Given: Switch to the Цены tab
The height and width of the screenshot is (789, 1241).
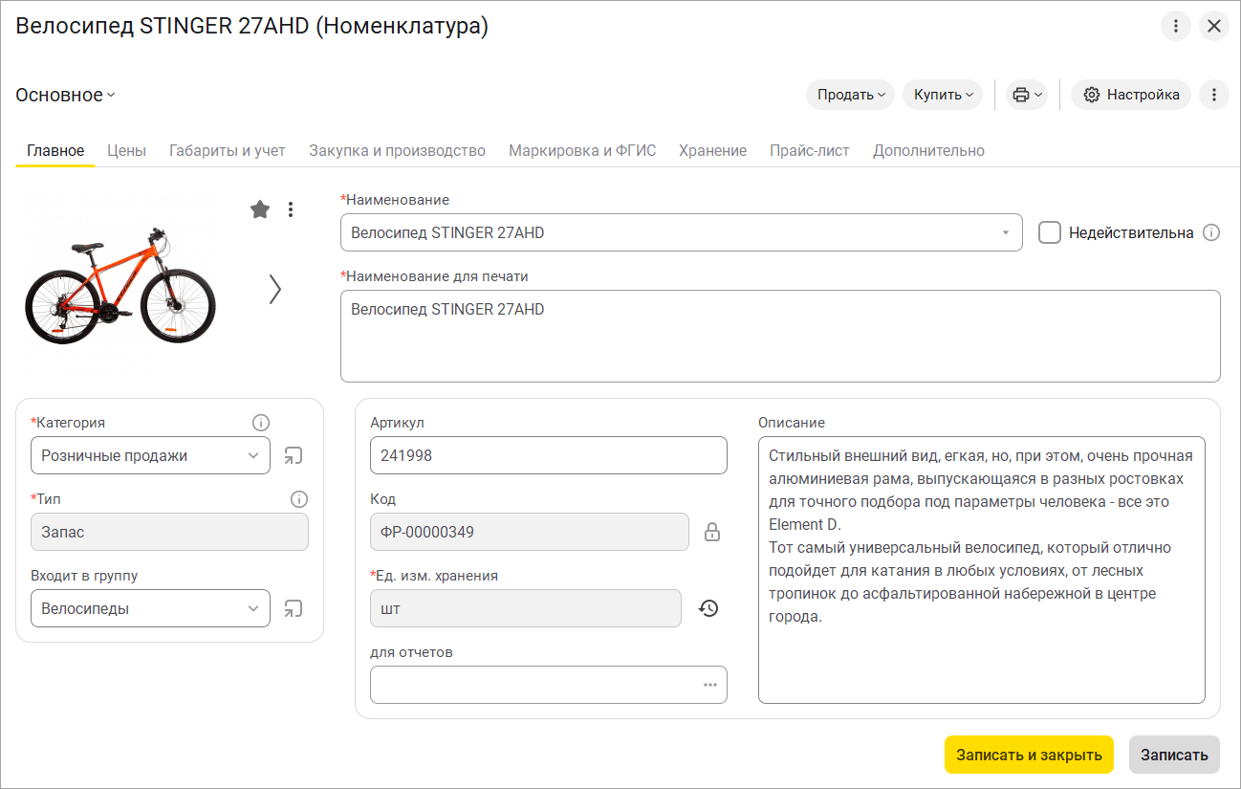Looking at the screenshot, I should pyautogui.click(x=126, y=151).
